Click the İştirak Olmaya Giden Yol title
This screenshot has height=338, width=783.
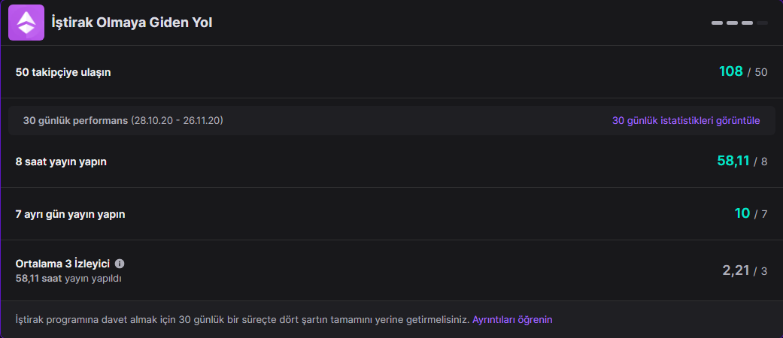(x=132, y=23)
